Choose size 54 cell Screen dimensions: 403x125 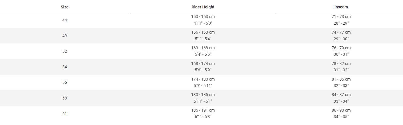[x=64, y=67]
